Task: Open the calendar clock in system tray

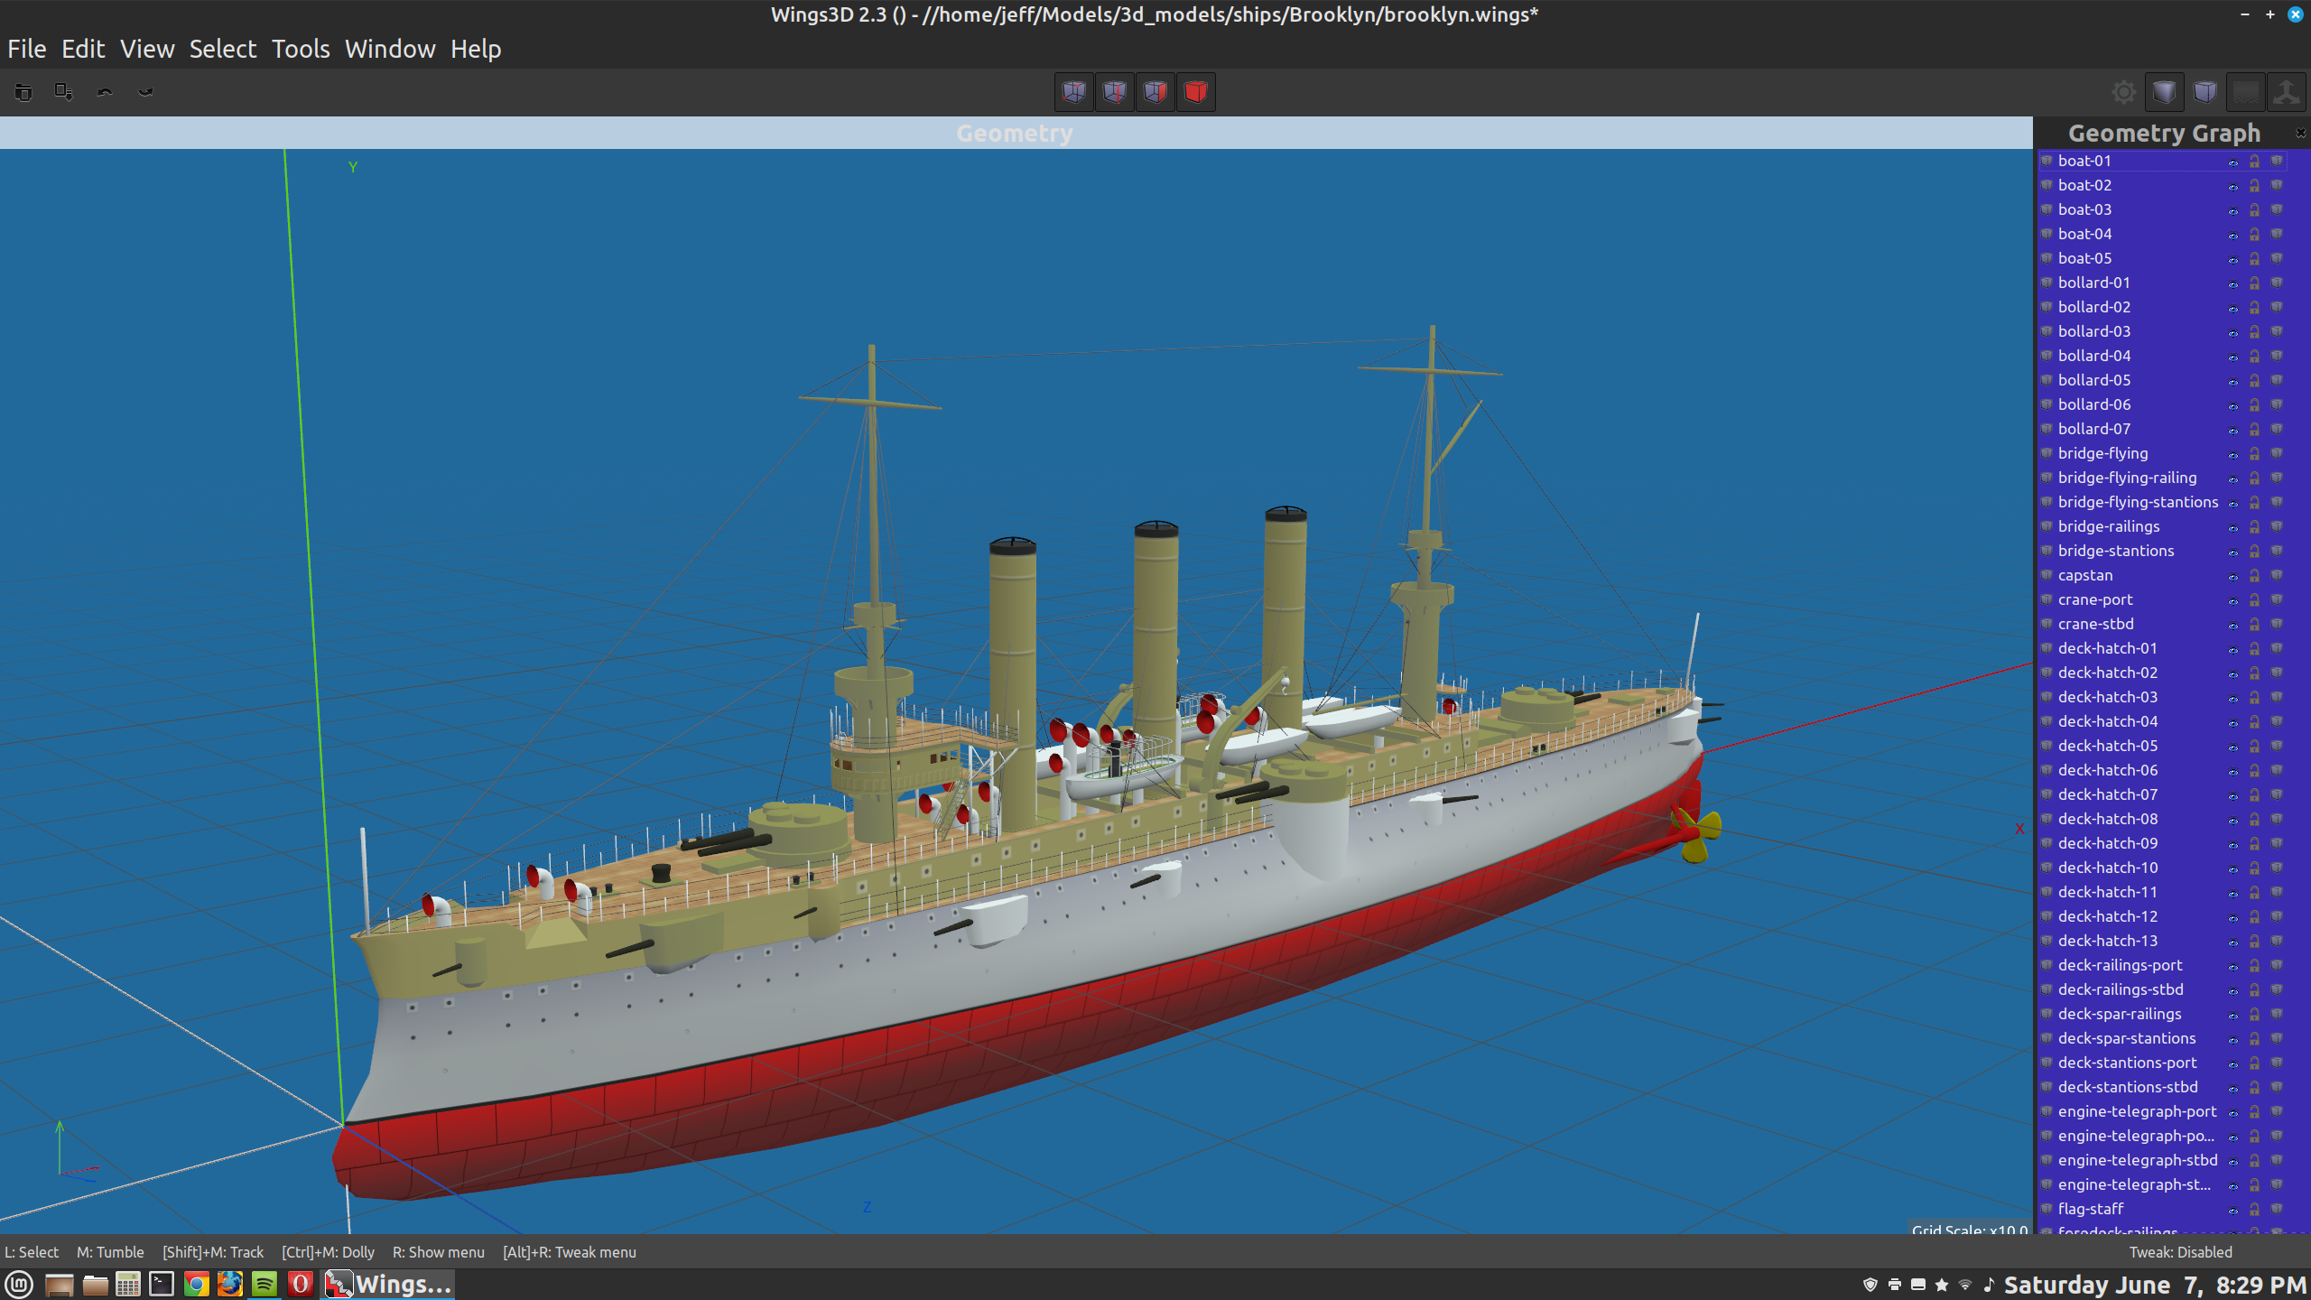Action: tap(2155, 1285)
